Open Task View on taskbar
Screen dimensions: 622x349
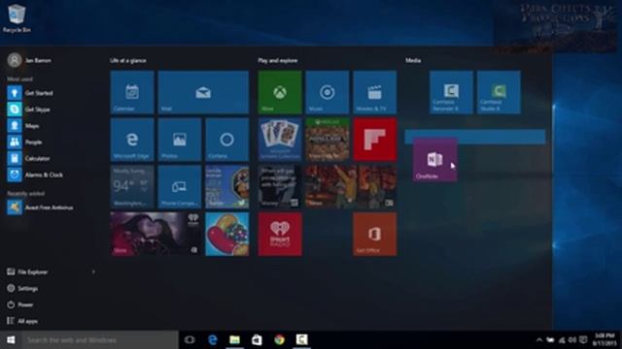(190, 340)
